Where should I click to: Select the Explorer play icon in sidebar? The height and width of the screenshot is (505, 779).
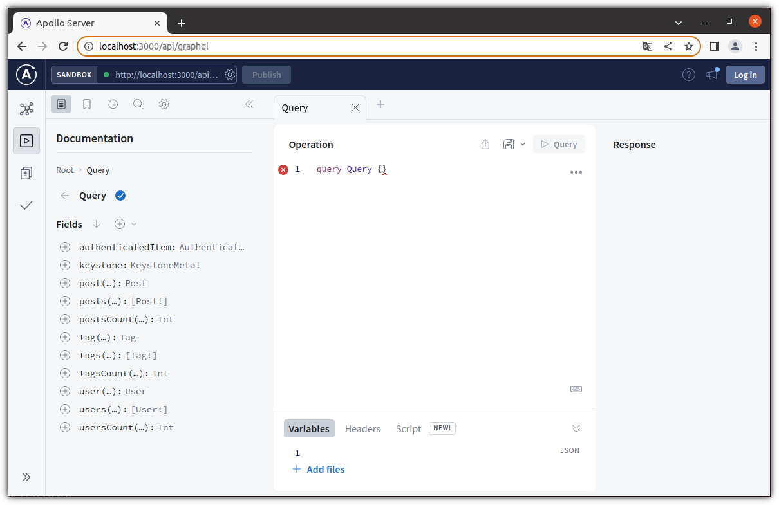tap(26, 141)
